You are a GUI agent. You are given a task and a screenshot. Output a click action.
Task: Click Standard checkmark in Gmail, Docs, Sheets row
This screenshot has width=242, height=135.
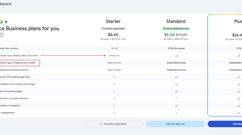(177, 56)
